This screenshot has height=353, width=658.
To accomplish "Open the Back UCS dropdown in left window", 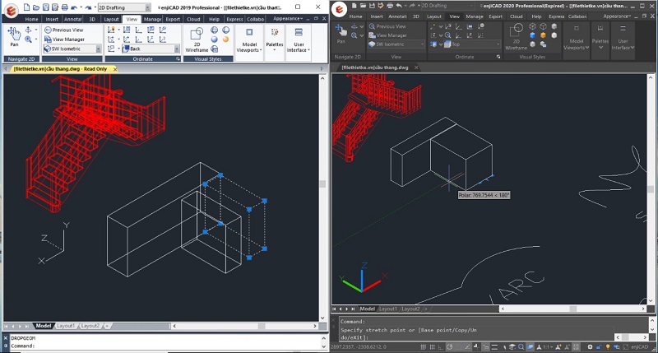I will coord(177,49).
